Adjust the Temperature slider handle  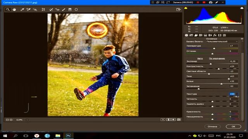[x=214, y=48]
